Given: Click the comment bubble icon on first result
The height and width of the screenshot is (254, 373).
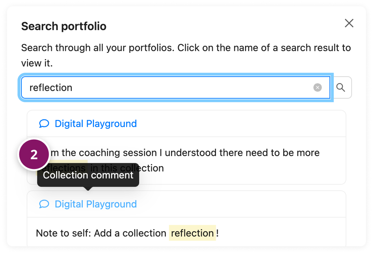Looking at the screenshot, I should pyautogui.click(x=44, y=124).
